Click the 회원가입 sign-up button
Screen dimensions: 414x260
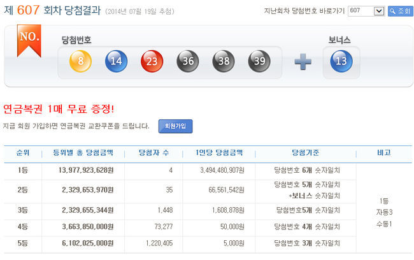point(175,126)
